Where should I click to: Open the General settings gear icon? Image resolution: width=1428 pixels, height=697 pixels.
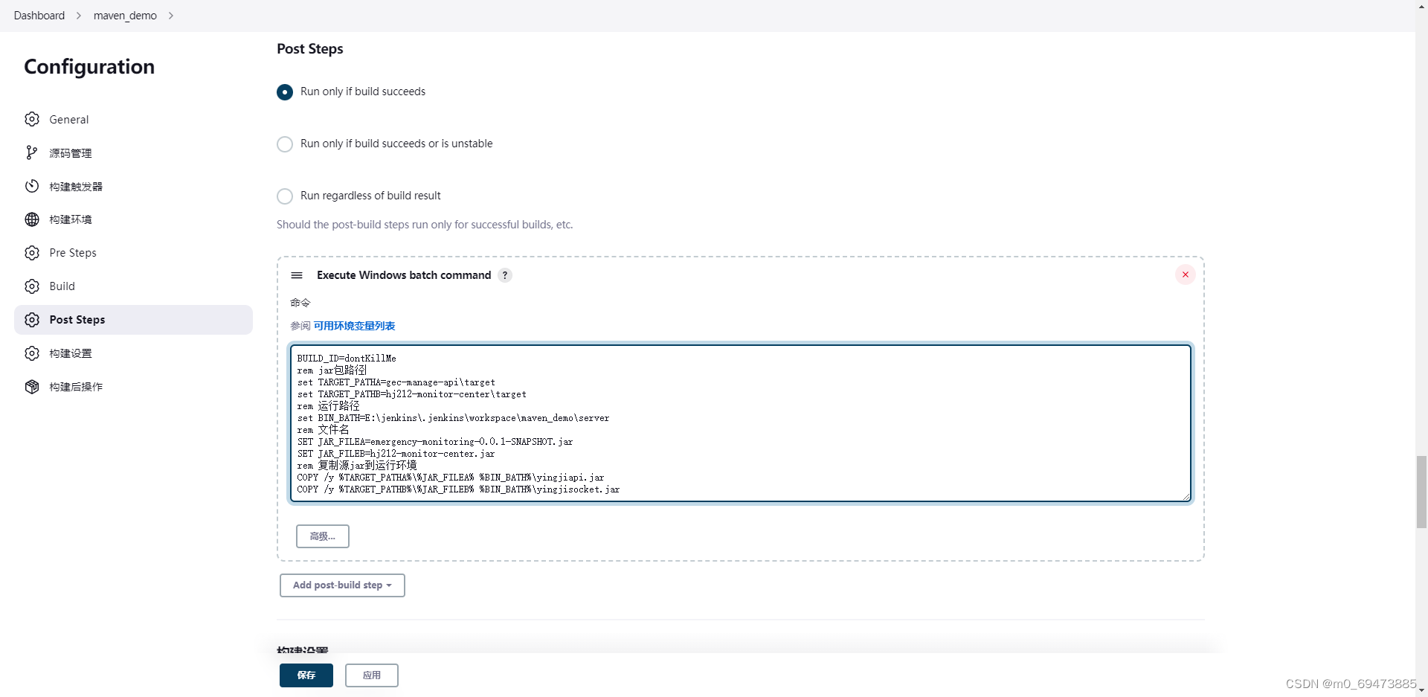[32, 119]
